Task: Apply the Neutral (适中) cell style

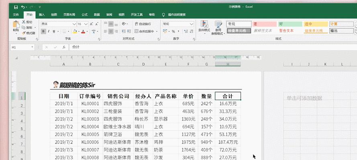Action: tap(316, 24)
